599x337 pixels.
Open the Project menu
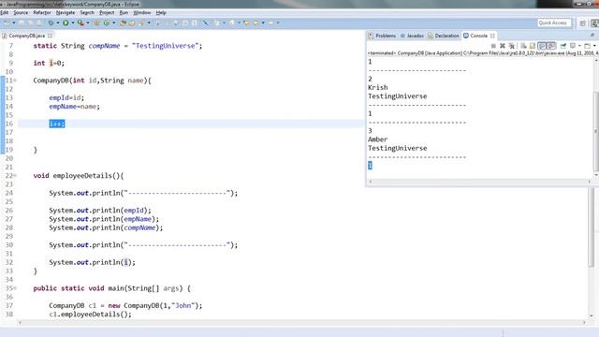coord(107,12)
